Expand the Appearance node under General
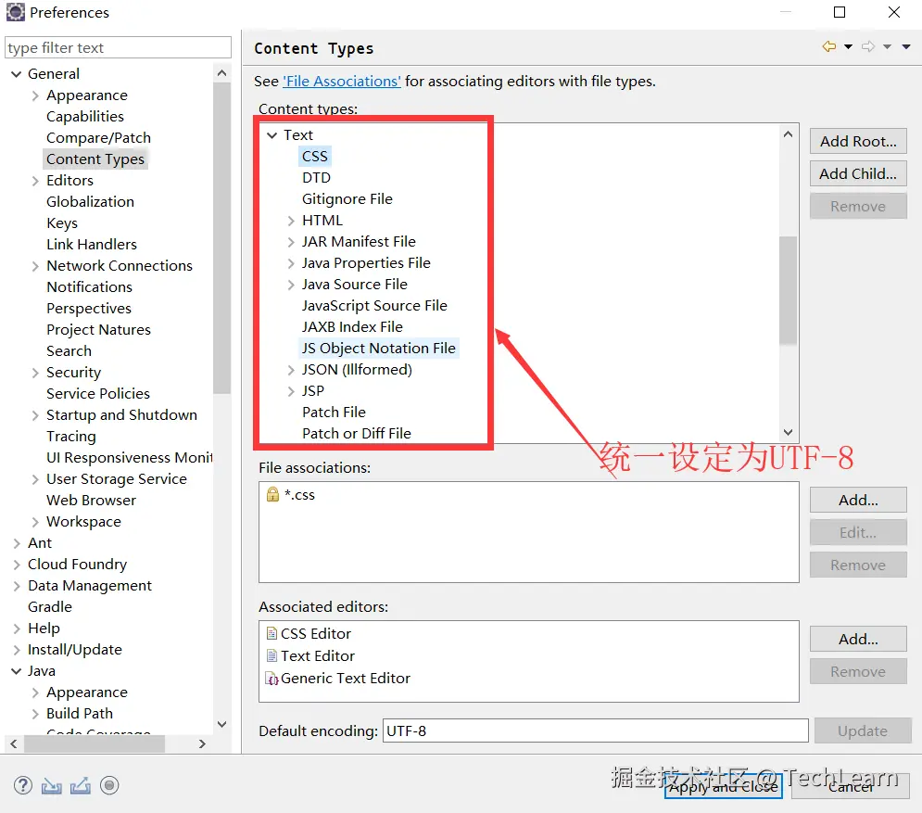This screenshot has width=922, height=813. pos(35,95)
